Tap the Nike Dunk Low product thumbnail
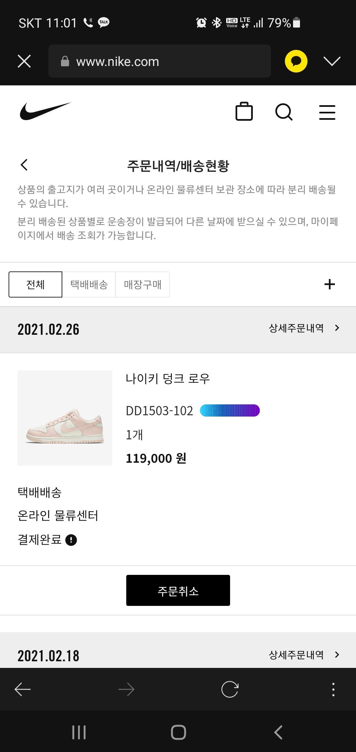 pos(65,418)
